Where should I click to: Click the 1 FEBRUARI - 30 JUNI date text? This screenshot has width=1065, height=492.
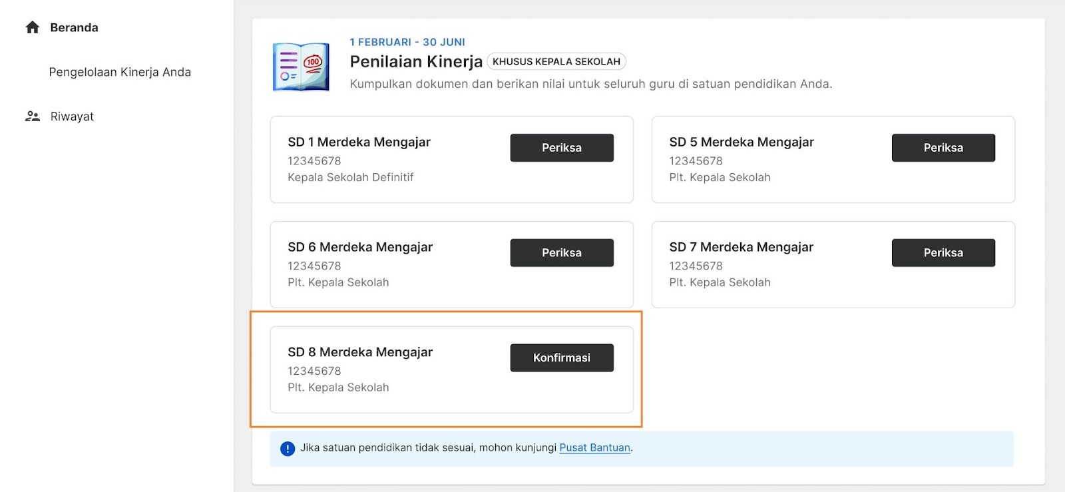click(x=407, y=42)
